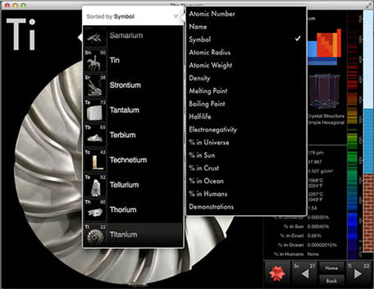Sort elements by Boiling Point
374x289 pixels.
pos(207,104)
